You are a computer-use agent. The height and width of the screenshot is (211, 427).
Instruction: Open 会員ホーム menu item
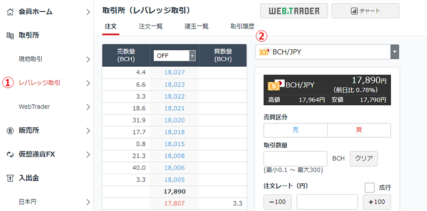click(35, 12)
